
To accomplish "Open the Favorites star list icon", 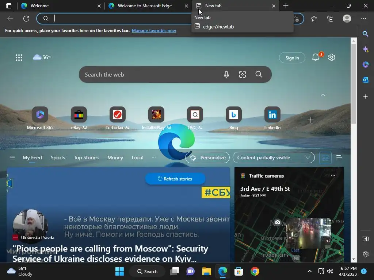I will coord(314,19).
